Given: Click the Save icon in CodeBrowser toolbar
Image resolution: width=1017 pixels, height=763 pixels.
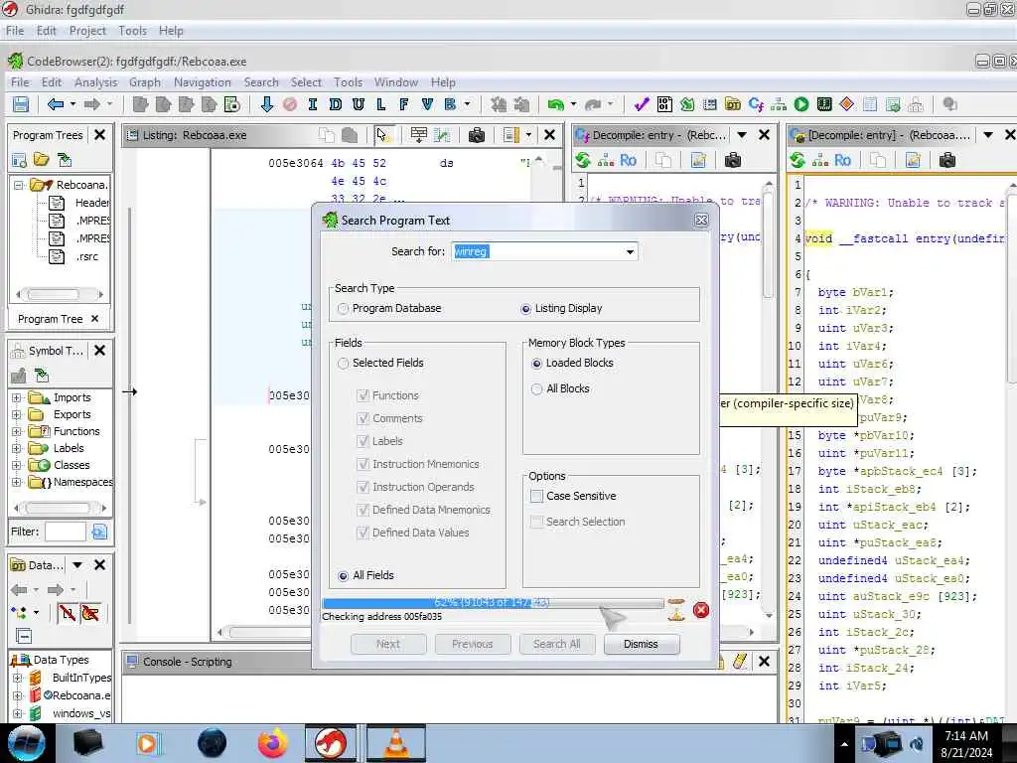Looking at the screenshot, I should click(21, 104).
